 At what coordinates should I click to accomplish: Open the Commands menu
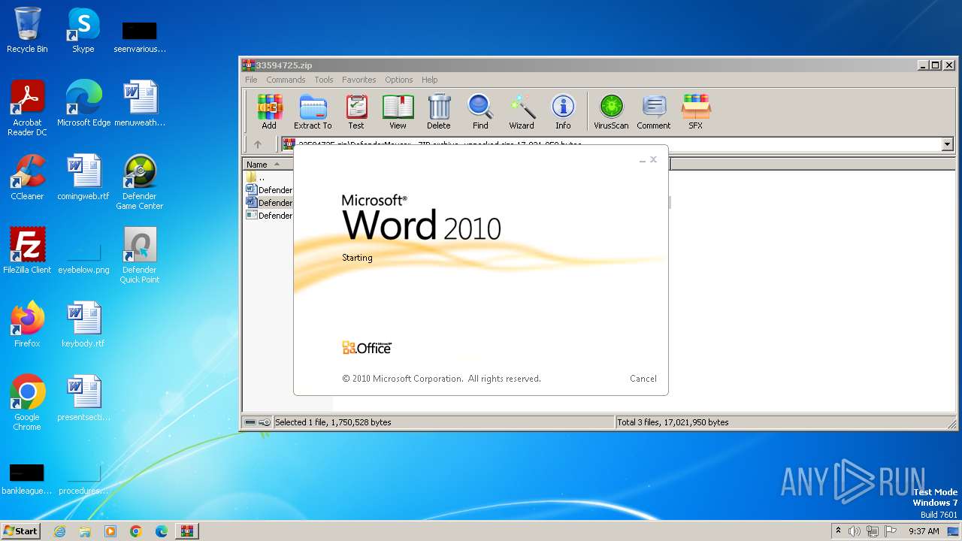tap(286, 80)
